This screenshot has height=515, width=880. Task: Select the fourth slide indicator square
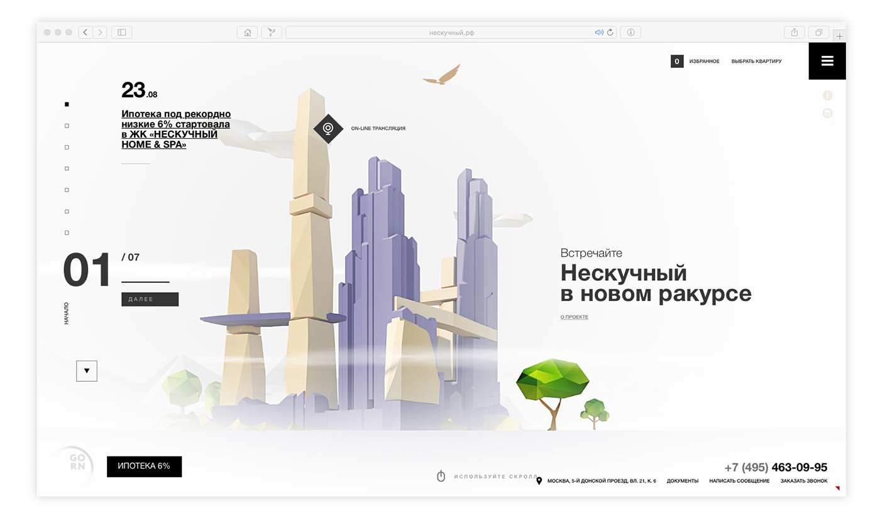click(x=67, y=168)
